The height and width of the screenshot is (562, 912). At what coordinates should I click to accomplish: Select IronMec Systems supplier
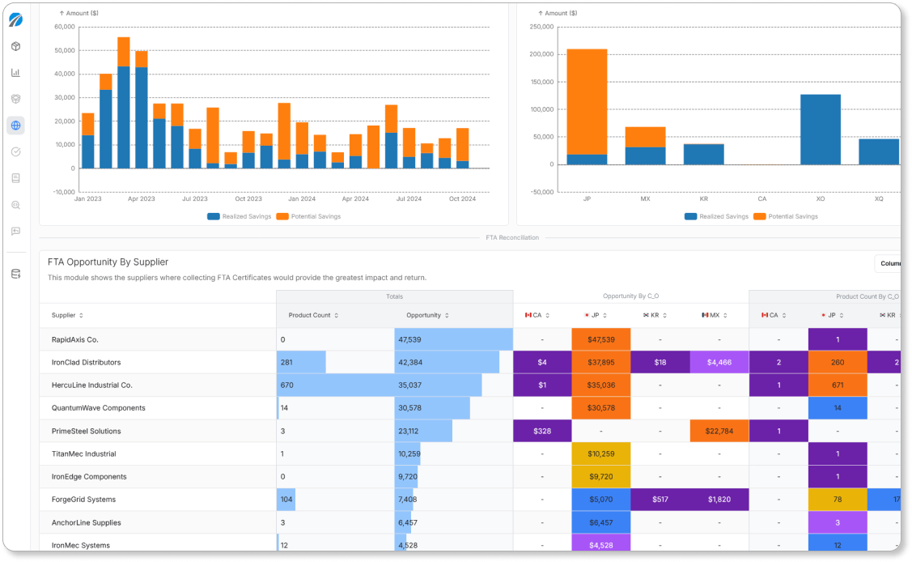click(x=81, y=545)
